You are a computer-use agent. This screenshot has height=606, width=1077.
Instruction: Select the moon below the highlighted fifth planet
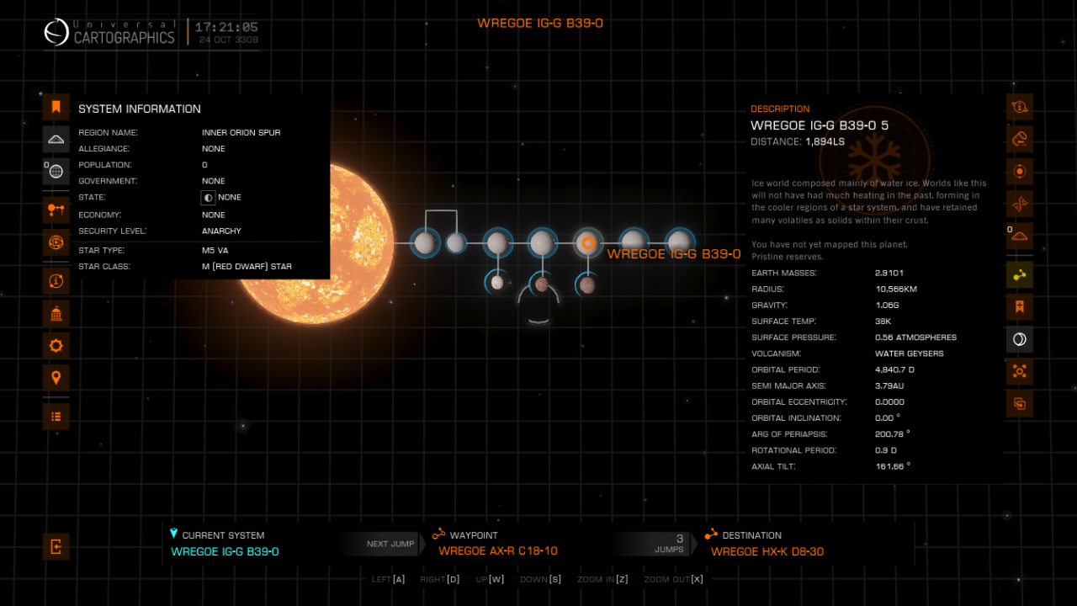tap(587, 285)
